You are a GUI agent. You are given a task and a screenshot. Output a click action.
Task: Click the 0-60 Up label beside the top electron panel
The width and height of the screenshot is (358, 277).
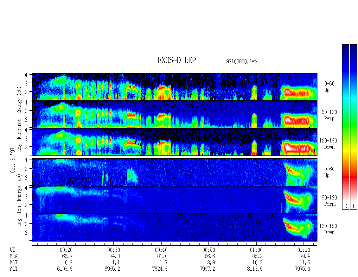click(329, 87)
